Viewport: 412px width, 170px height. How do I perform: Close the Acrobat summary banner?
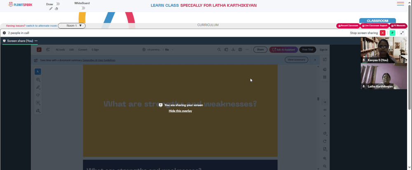[315, 60]
